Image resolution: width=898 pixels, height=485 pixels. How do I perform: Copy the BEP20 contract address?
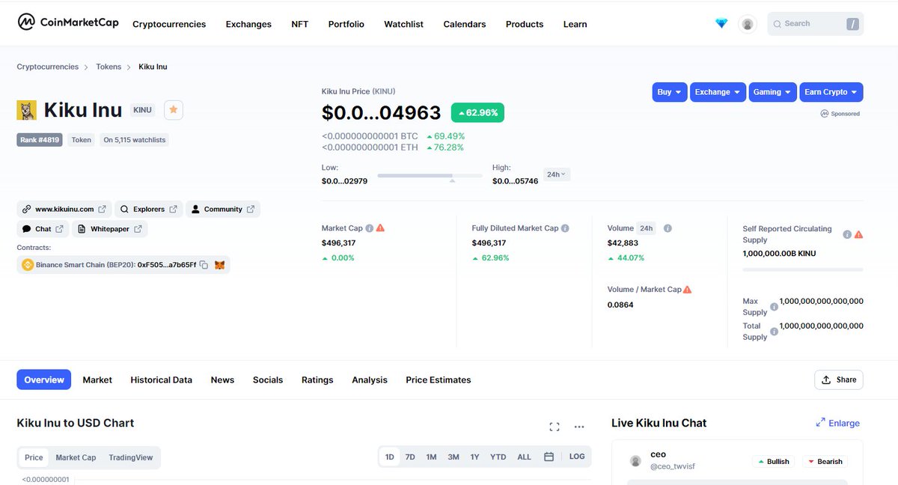[204, 265]
